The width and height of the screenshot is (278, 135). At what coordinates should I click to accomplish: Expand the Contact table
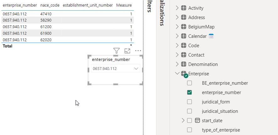(x=177, y=55)
